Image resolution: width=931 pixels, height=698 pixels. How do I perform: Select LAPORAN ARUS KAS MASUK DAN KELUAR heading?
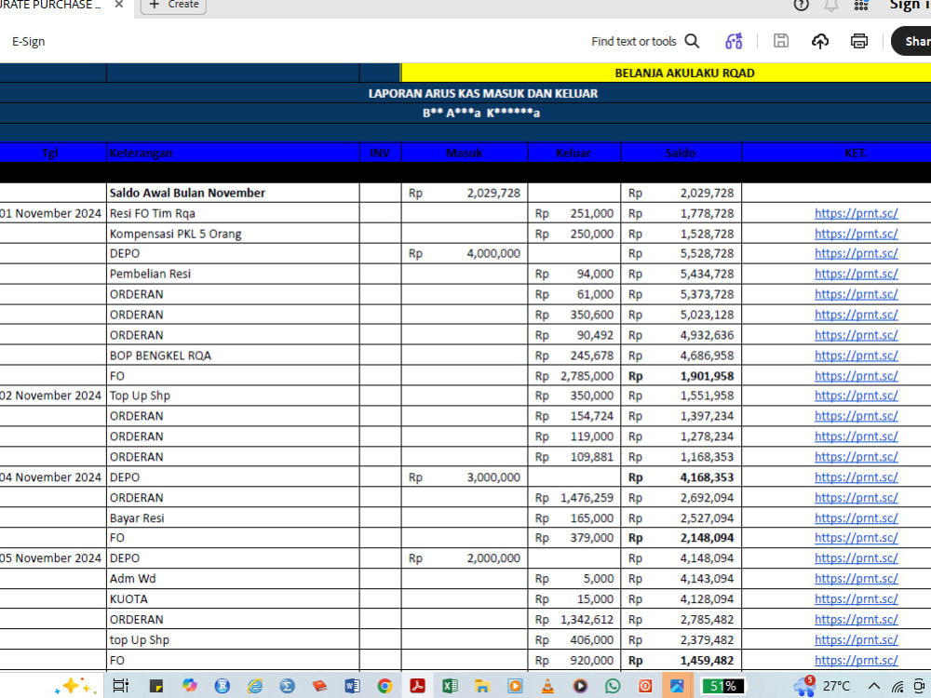point(482,93)
